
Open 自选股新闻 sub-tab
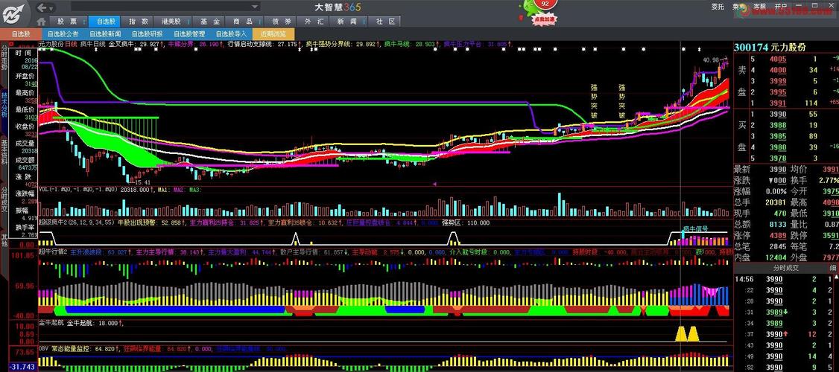[104, 34]
